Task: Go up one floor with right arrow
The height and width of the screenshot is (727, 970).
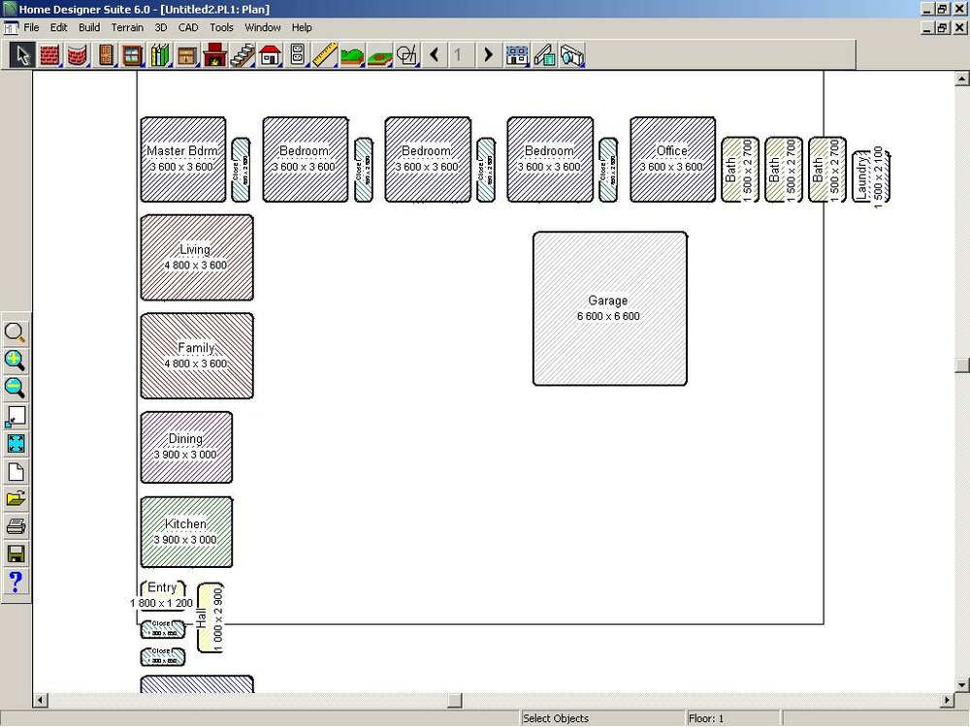Action: (488, 54)
